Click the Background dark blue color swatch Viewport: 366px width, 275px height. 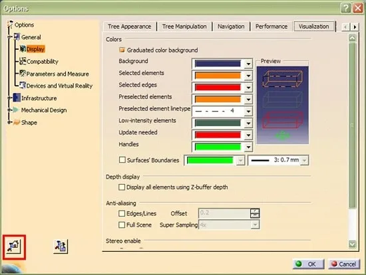pos(218,64)
